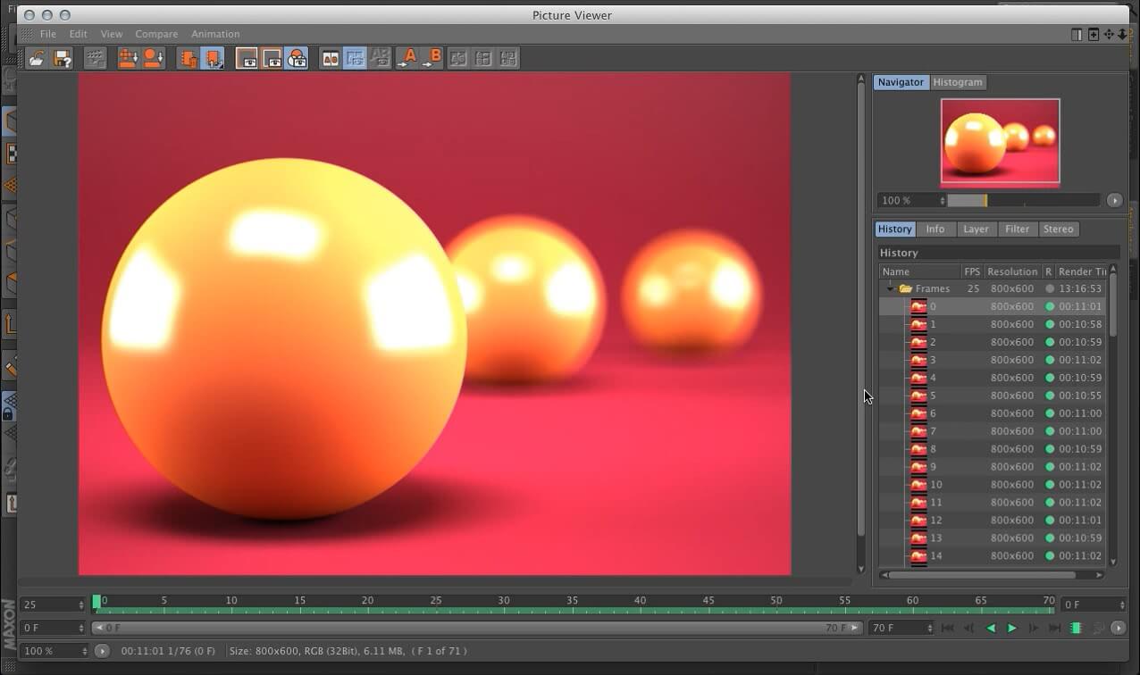
Task: Click the Stop Rendering toolbar icon
Action: [96, 59]
